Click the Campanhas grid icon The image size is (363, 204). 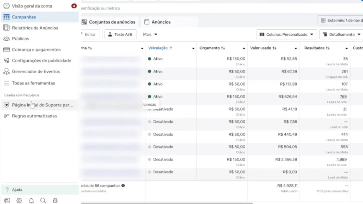[x=6, y=17]
